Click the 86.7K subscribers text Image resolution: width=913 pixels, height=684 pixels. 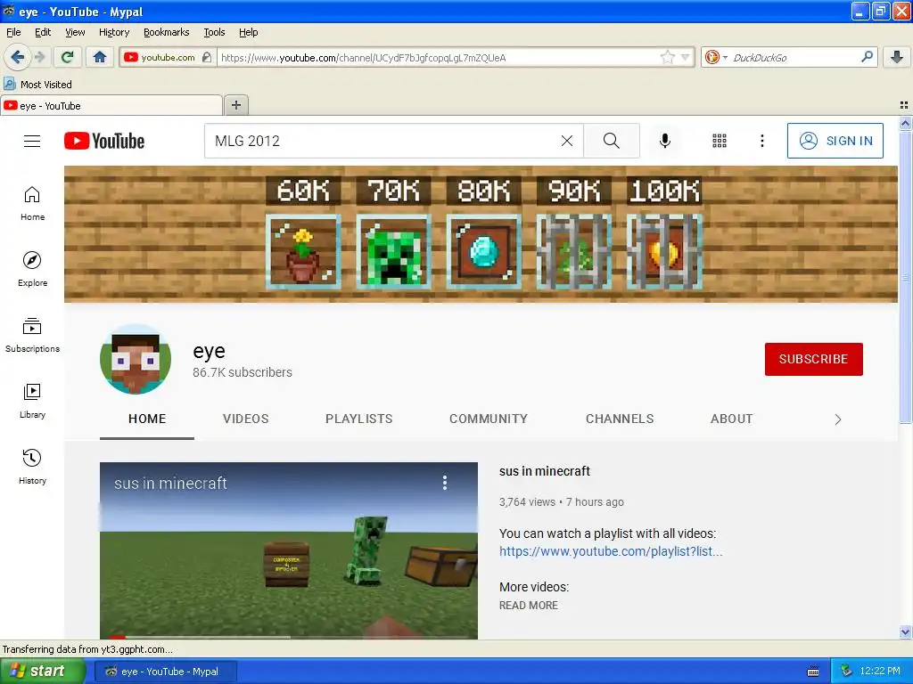point(243,372)
